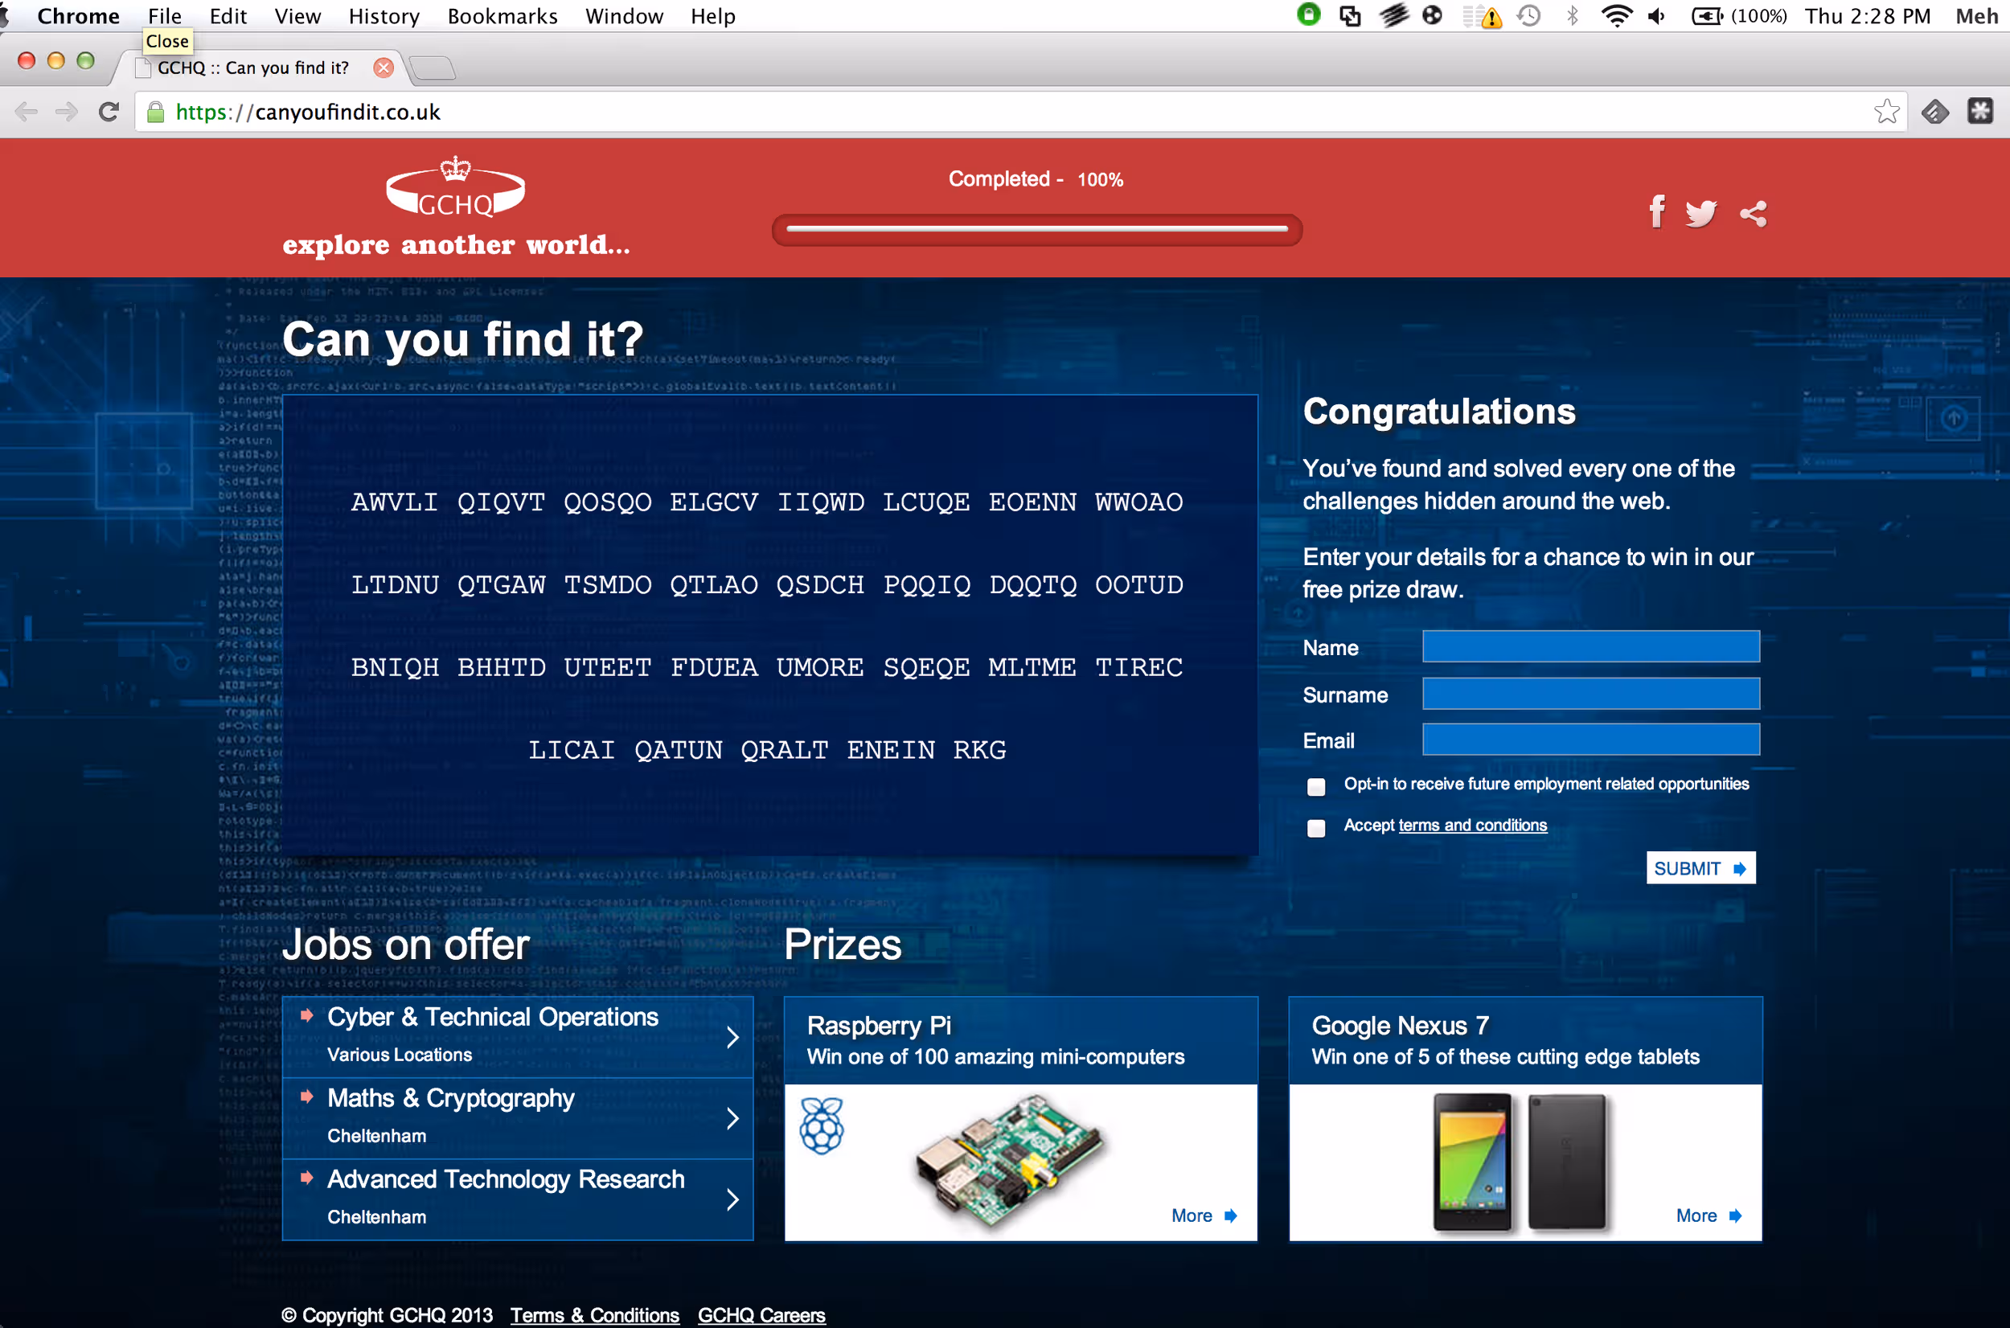Open footer Terms & Conditions link
The width and height of the screenshot is (2010, 1328).
pos(594,1315)
